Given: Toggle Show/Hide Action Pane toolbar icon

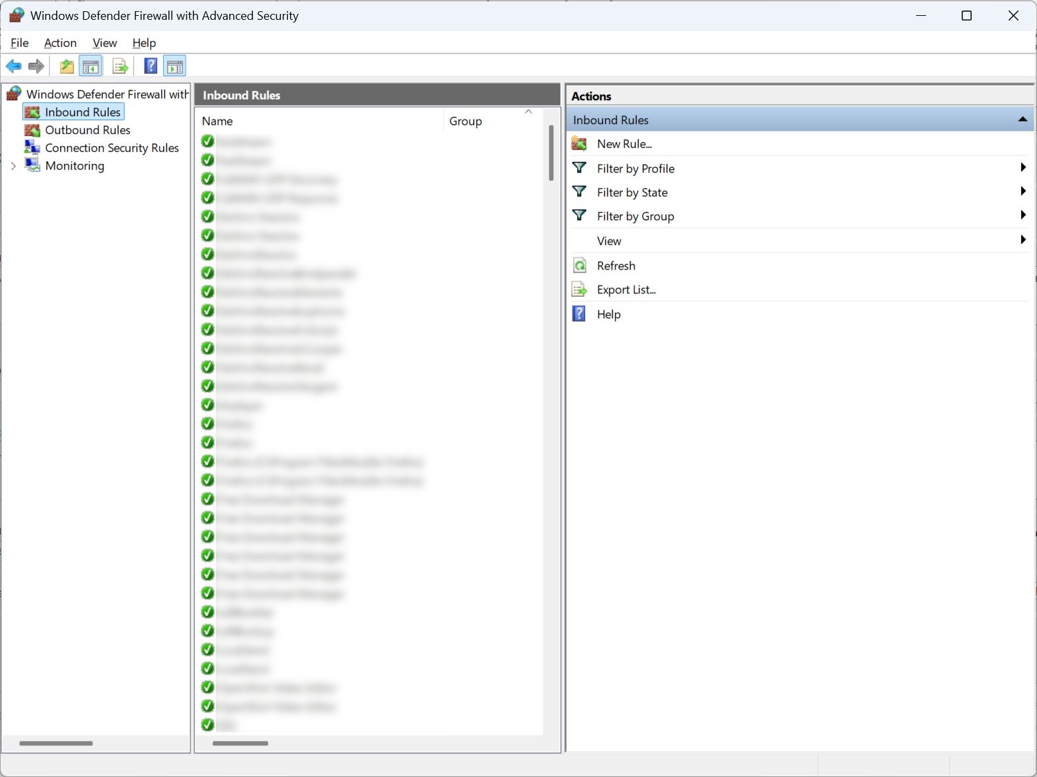Looking at the screenshot, I should point(175,66).
